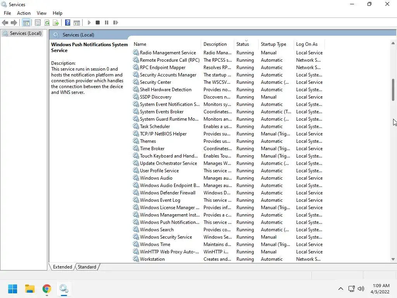Click the gear icon beside Windows Search
397x298 pixels.
(x=136, y=229)
